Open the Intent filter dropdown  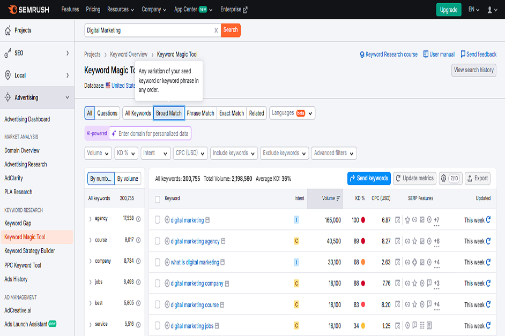(x=155, y=154)
